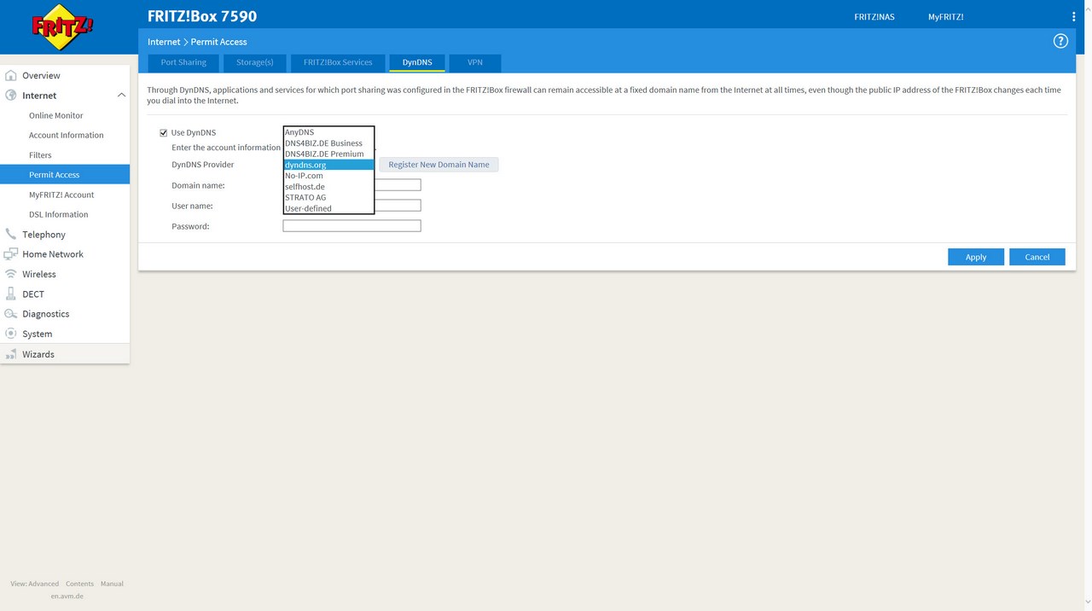
Task: Select DNS4BIZ.DE Premium provider option
Action: 328,154
